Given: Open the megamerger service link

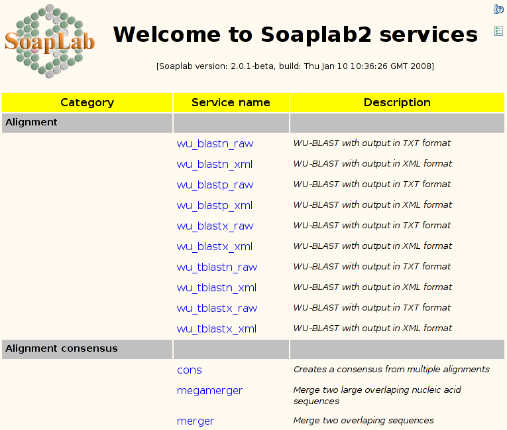Looking at the screenshot, I should click(209, 390).
